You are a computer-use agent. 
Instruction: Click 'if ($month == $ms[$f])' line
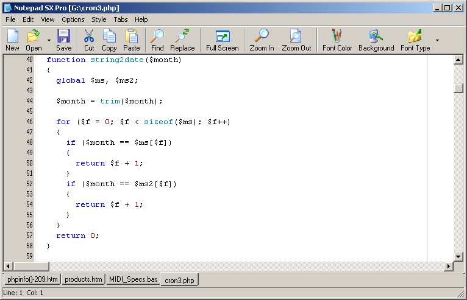119,142
